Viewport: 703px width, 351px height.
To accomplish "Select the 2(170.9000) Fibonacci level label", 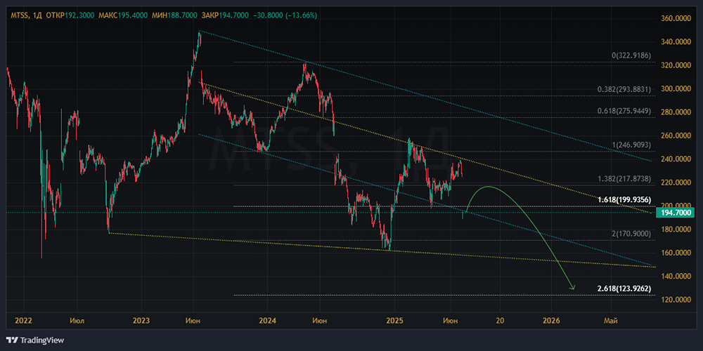I will (x=631, y=234).
